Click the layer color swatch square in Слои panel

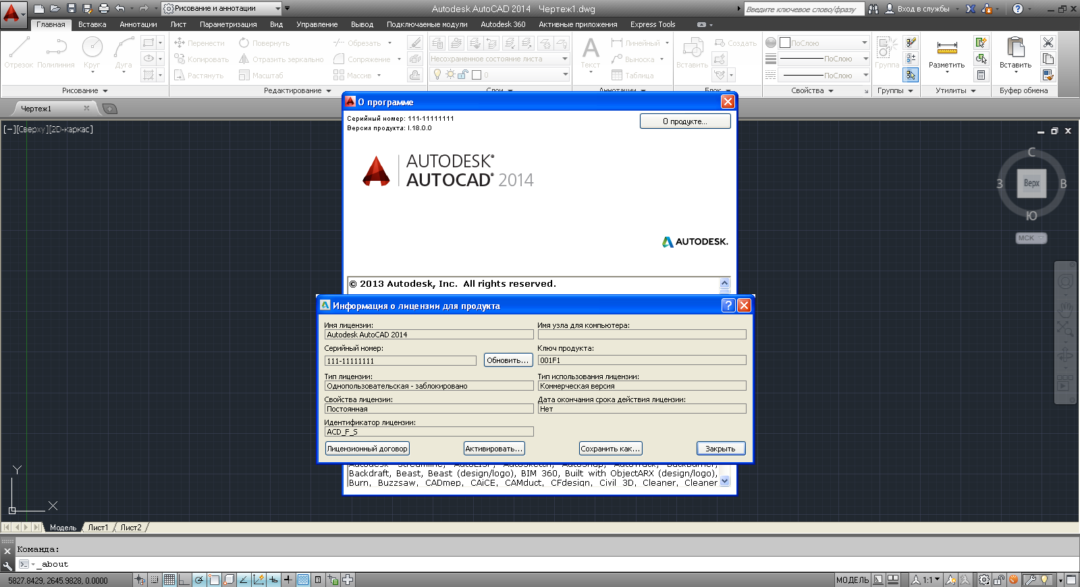(x=477, y=75)
